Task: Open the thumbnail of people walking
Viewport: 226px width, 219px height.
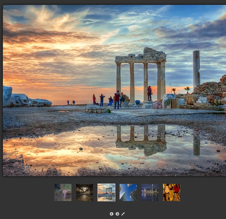Action: (172, 192)
